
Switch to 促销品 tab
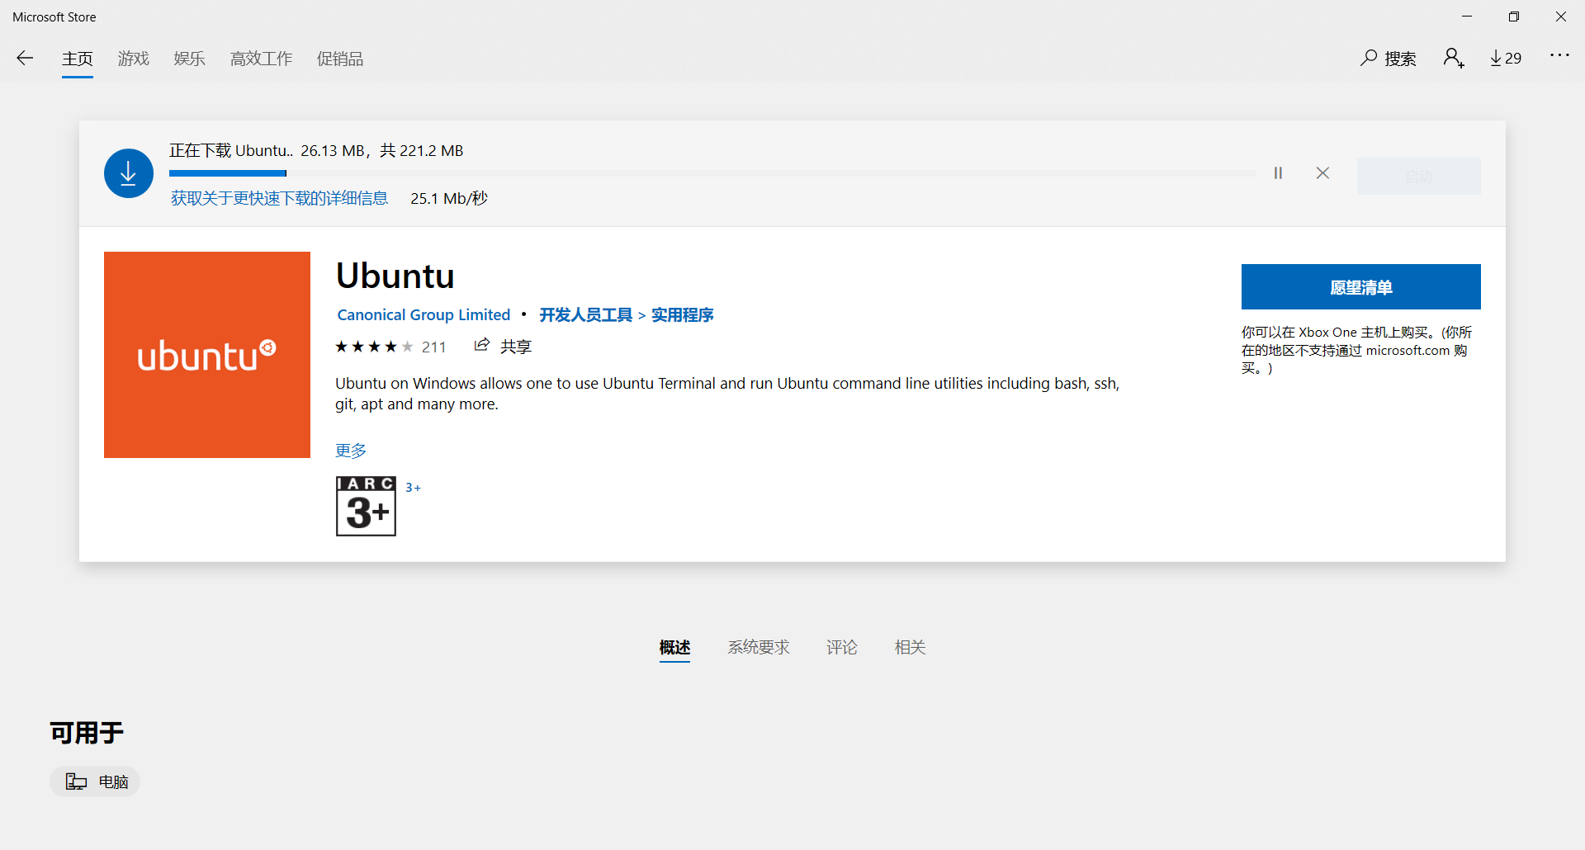coord(340,59)
